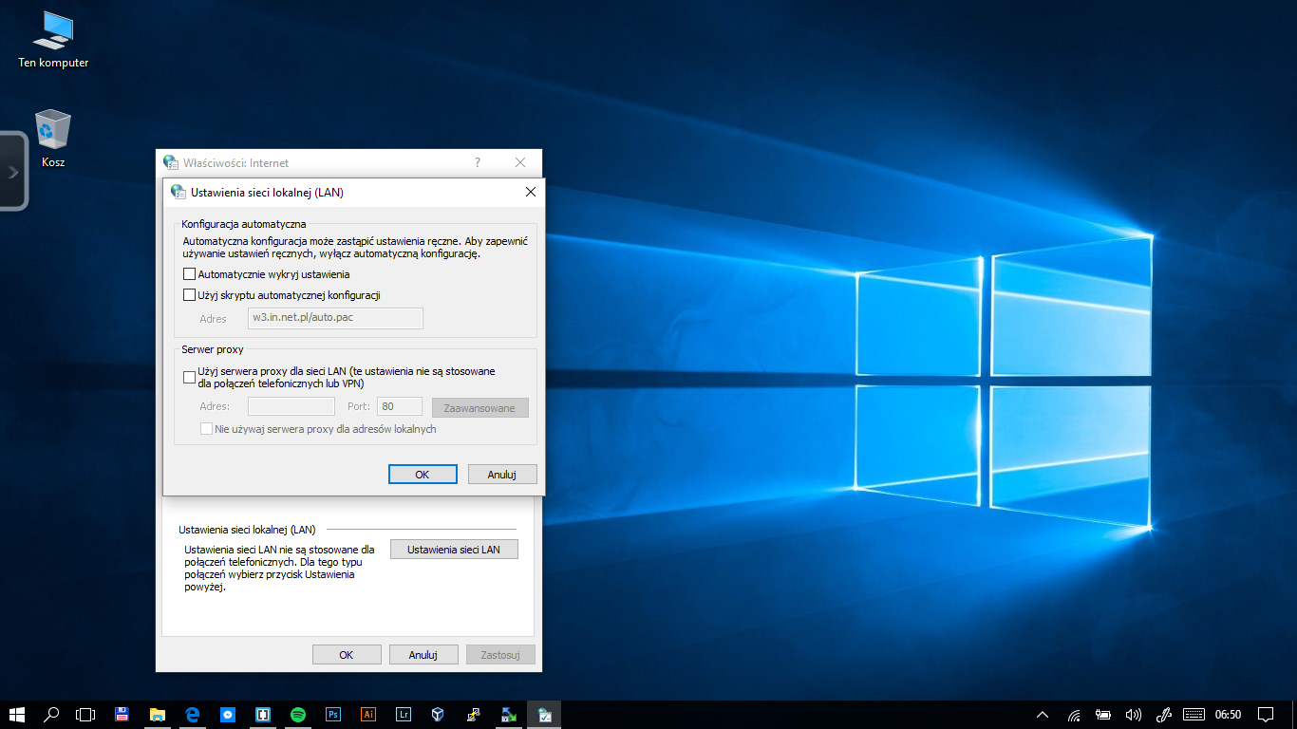Enable Automatycznie wykryj ustawienia checkbox
Image resolution: width=1297 pixels, height=729 pixels.
[x=190, y=274]
